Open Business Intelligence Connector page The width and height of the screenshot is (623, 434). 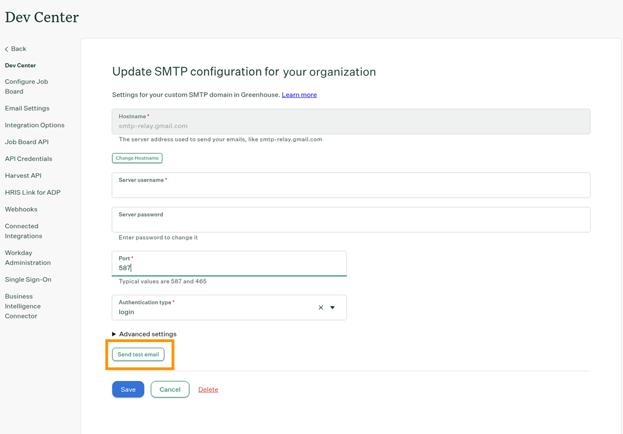coord(23,306)
